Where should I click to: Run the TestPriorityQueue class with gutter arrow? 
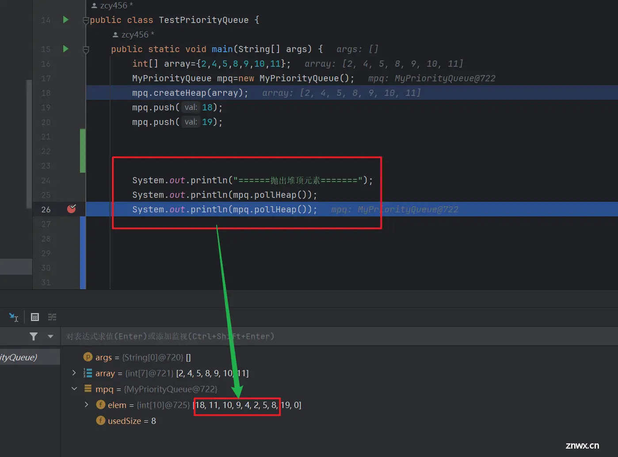(66, 19)
